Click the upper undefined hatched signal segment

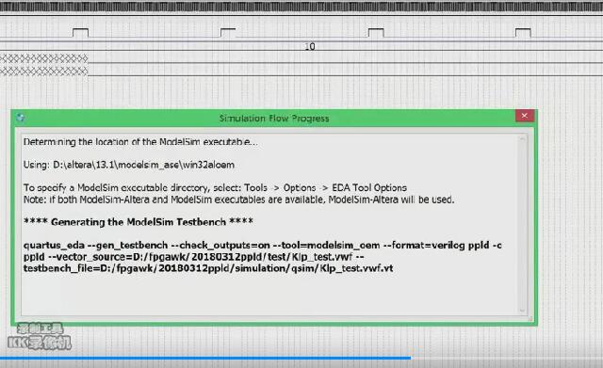[x=44, y=58]
